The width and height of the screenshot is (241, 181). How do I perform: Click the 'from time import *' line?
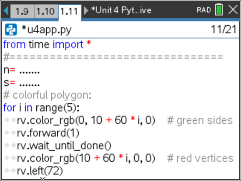[x=47, y=45]
